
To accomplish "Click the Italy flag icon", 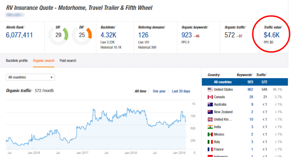I will point(210,142).
